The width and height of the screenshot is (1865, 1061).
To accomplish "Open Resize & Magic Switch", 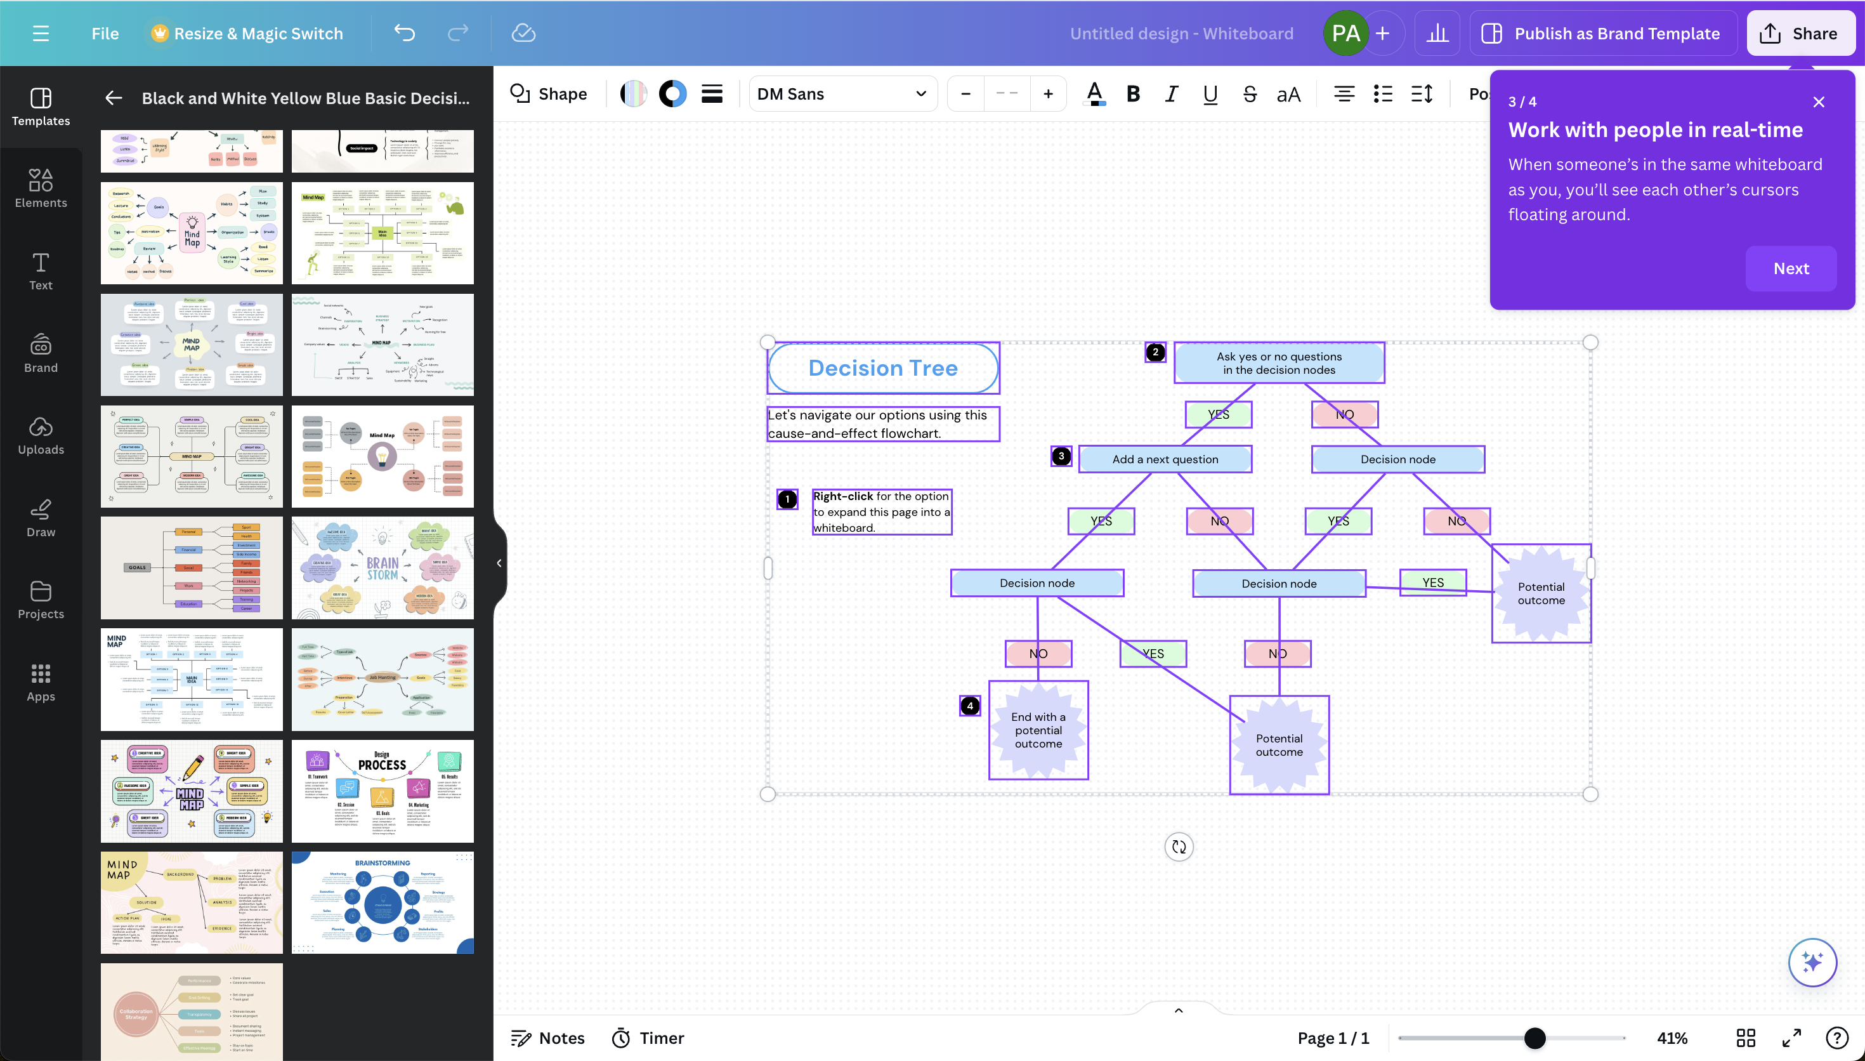I will click(x=247, y=34).
